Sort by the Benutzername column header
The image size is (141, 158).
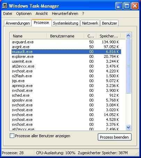pyautogui.click(x=65, y=36)
